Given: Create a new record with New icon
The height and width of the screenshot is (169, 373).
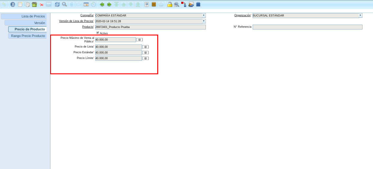Looking at the screenshot, I should (x=20, y=5).
